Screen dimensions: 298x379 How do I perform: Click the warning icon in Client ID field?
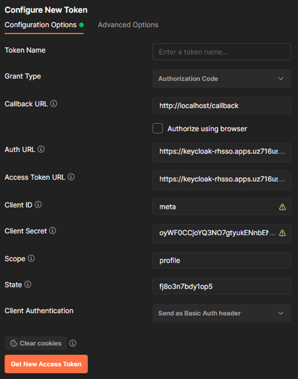(x=282, y=207)
